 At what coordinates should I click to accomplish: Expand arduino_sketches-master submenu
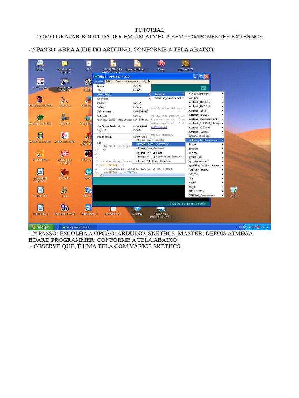[x=205, y=140]
